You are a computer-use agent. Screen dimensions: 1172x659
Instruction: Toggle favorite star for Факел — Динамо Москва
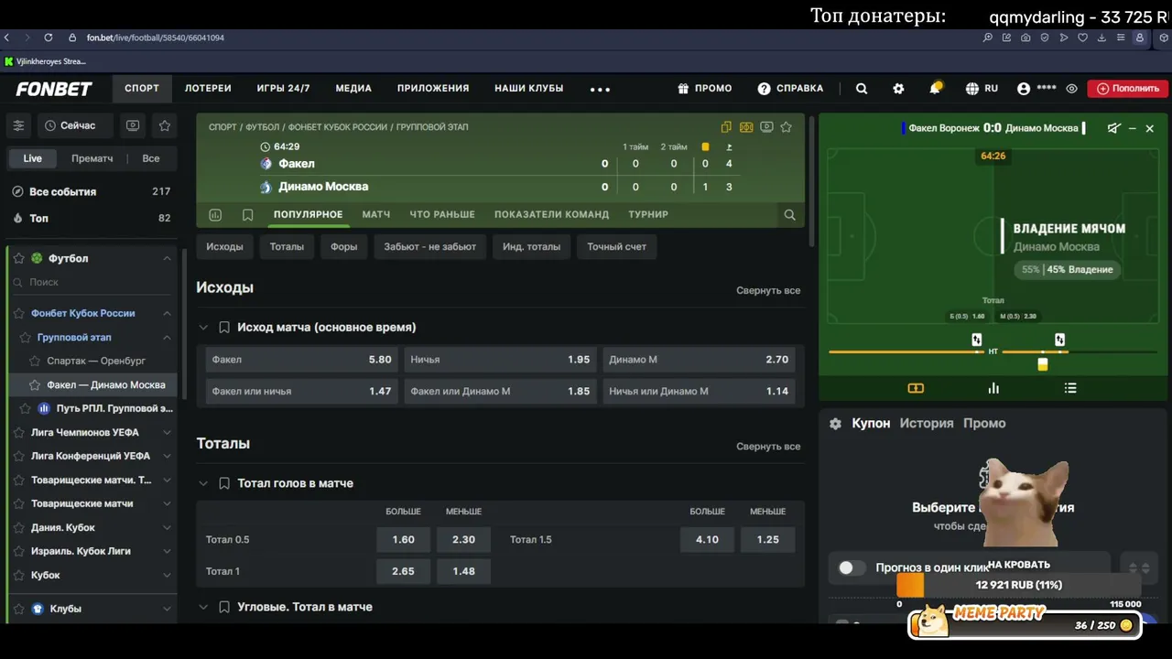point(35,385)
